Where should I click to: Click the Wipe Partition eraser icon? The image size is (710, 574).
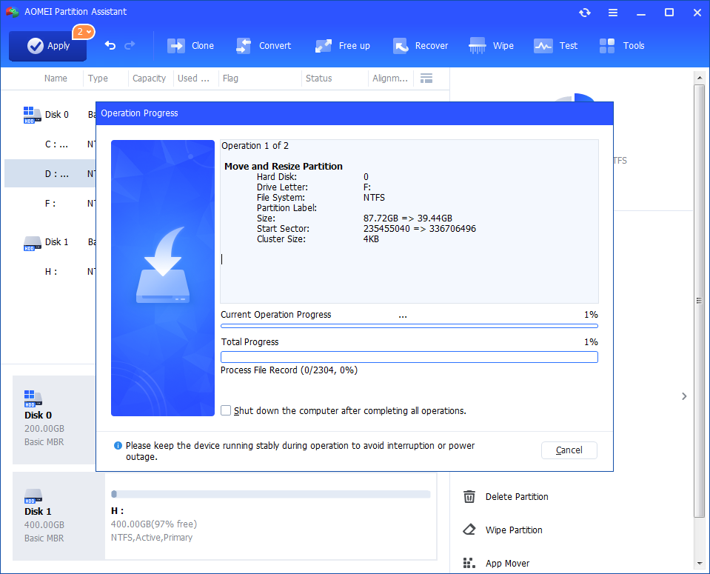click(469, 529)
